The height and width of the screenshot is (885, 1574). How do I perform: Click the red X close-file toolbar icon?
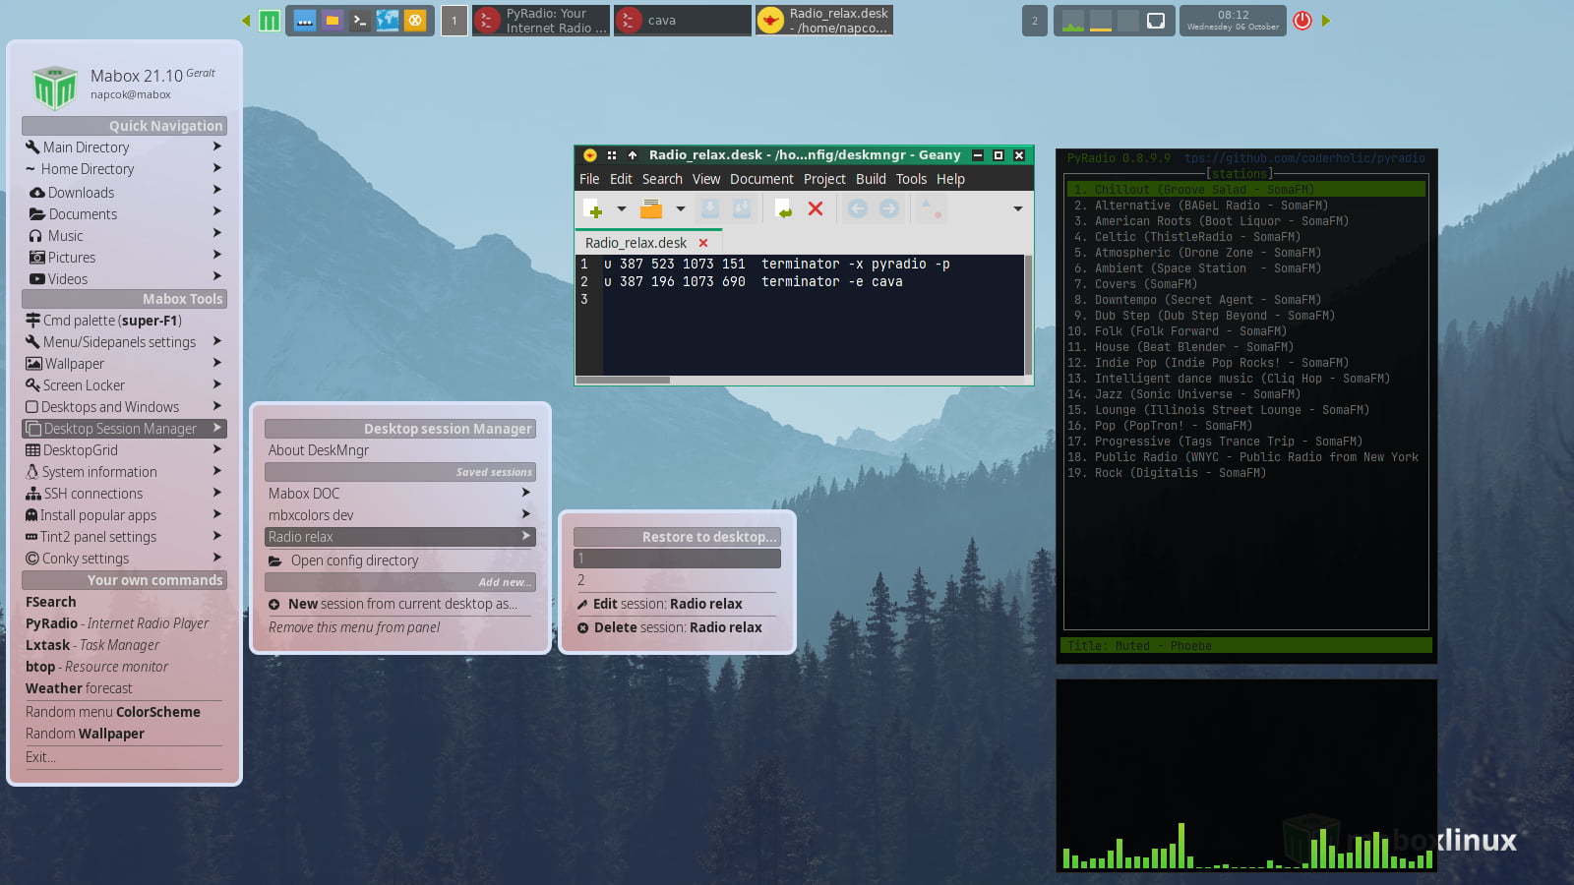816,208
